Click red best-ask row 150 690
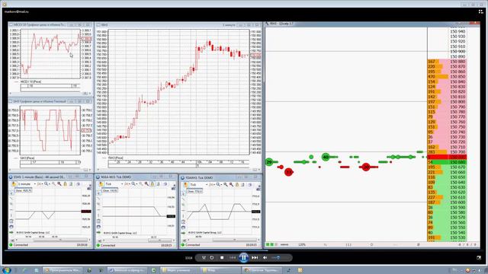This screenshot has height=274, width=488. (448, 158)
